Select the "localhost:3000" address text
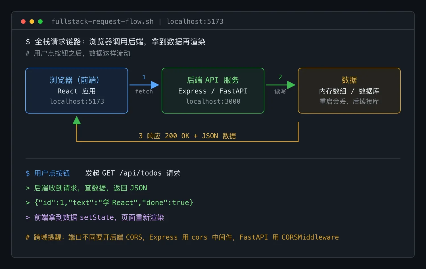 pos(213,101)
